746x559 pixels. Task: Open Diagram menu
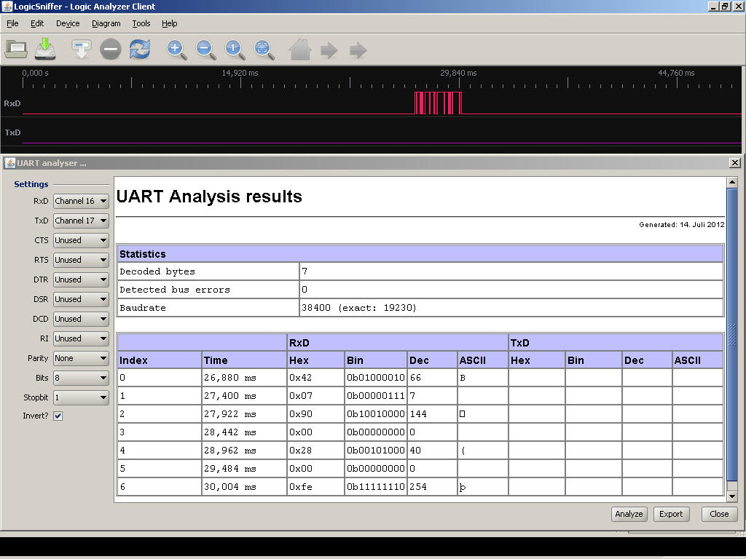pyautogui.click(x=106, y=23)
